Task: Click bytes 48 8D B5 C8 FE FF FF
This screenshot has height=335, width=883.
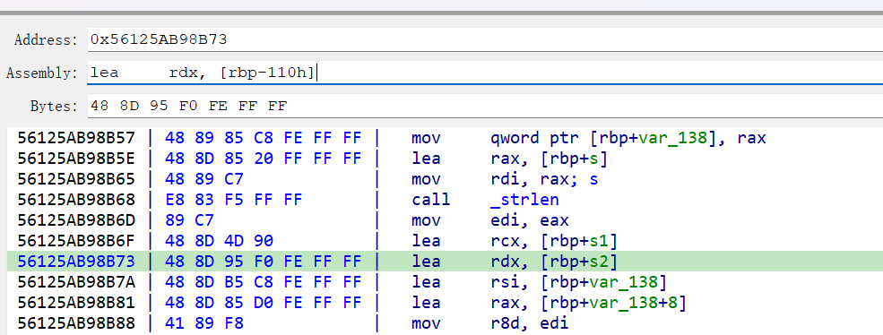Action: (263, 283)
